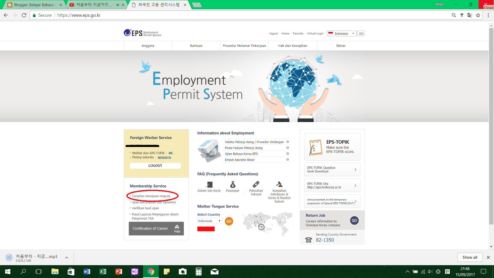The image size is (494, 278).
Task: Open the Pesangon FAQ icon
Action: tap(233, 184)
